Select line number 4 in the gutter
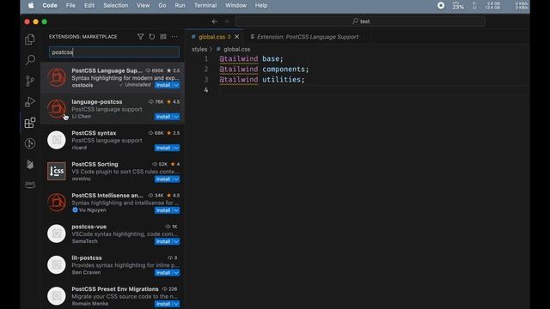550x309 pixels. point(206,90)
